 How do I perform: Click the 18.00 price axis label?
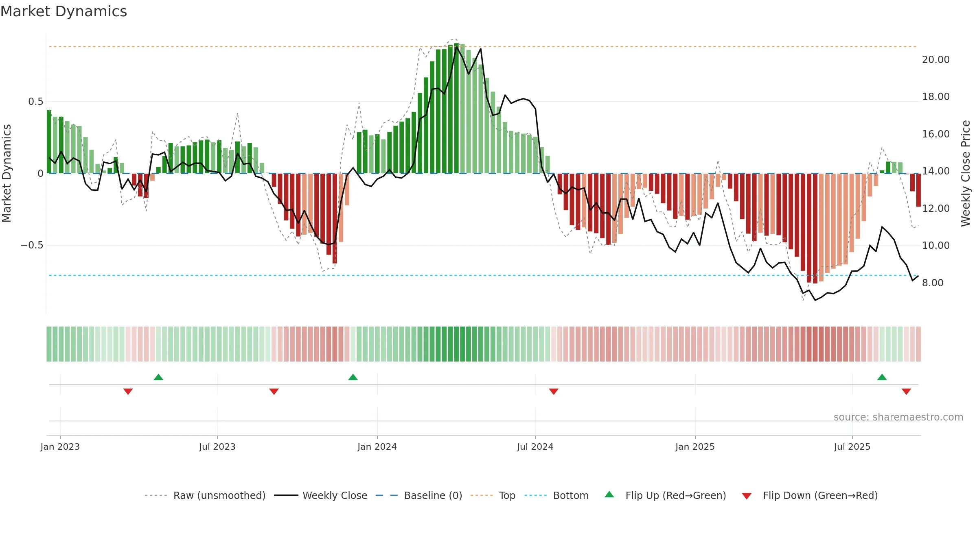tap(936, 97)
